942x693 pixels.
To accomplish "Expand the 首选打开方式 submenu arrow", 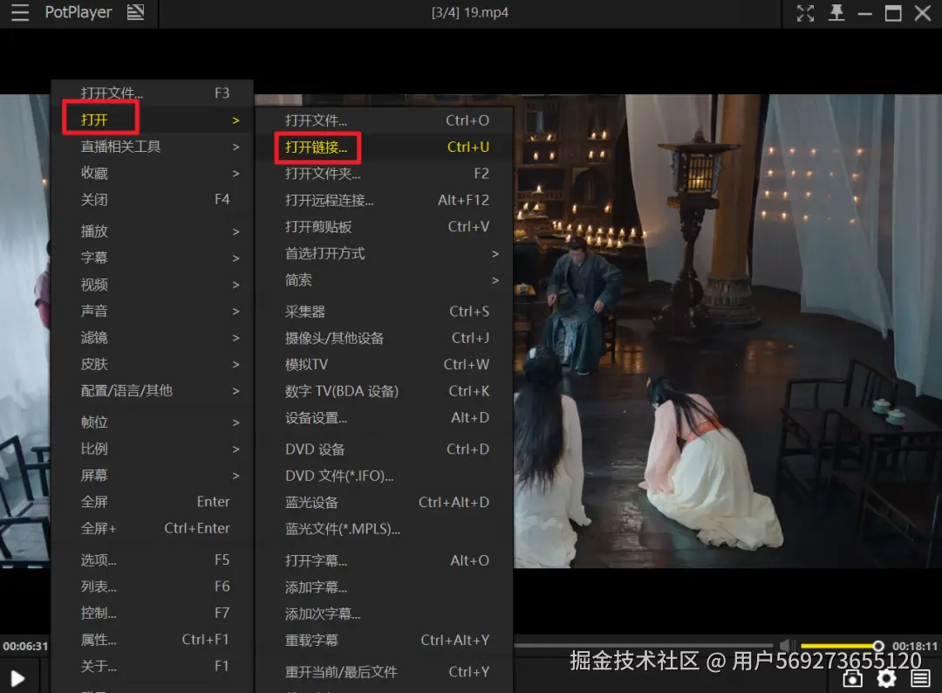I will coord(495,254).
